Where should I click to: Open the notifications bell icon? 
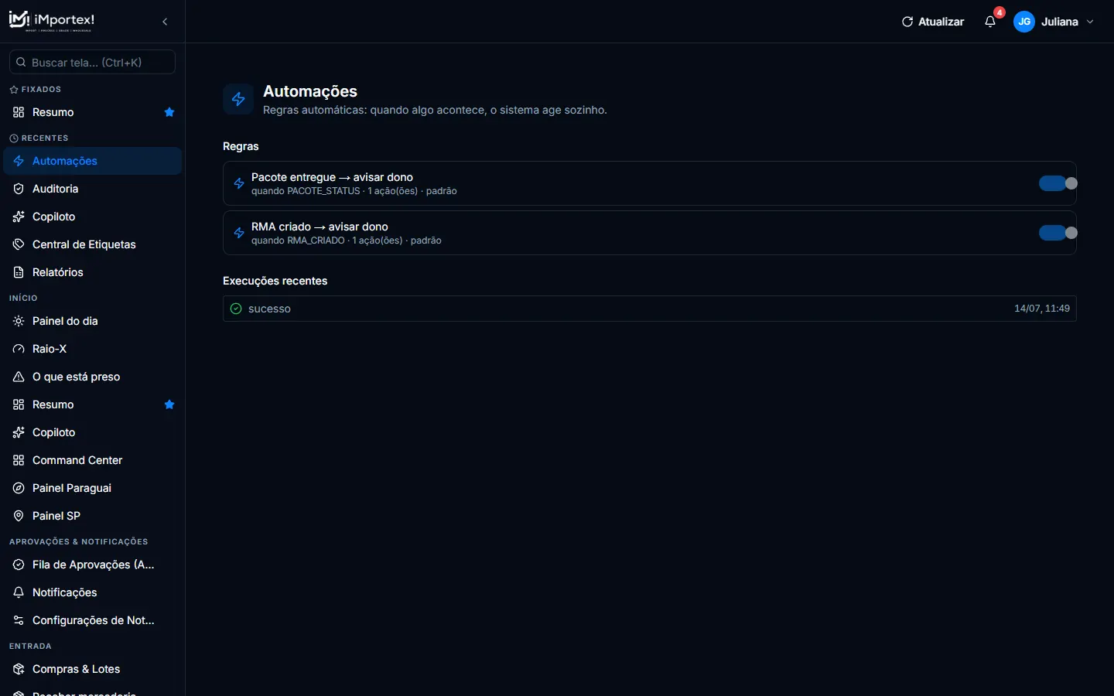pyautogui.click(x=990, y=22)
